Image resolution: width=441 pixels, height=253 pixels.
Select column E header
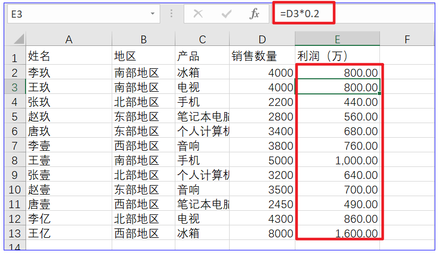click(337, 39)
